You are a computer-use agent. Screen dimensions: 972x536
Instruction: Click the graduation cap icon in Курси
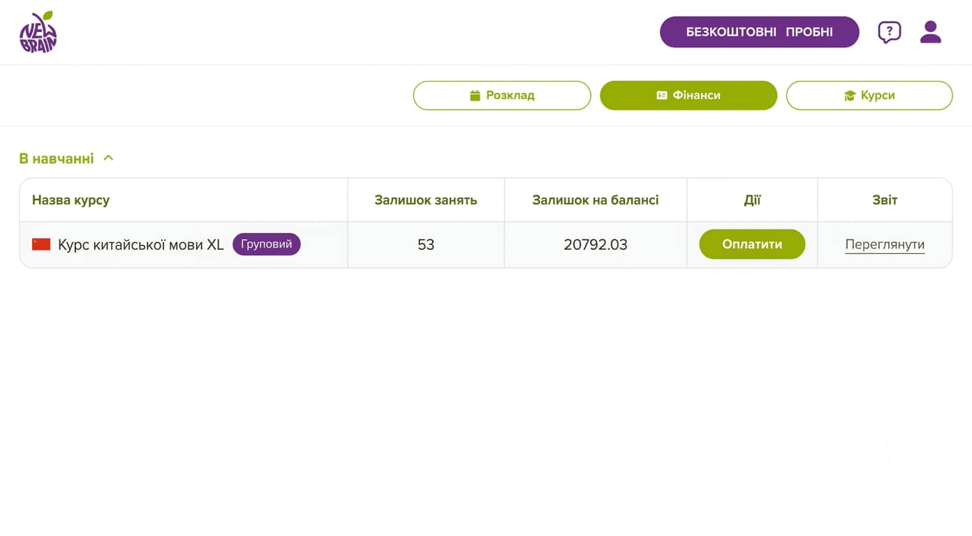click(850, 96)
